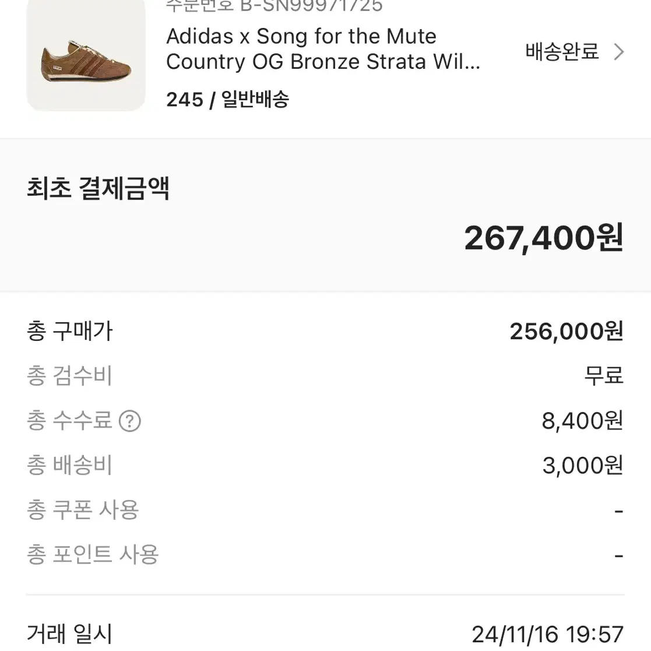Tap the 거래 일시 label
Viewport: 651px width, 651px height.
coord(70,634)
